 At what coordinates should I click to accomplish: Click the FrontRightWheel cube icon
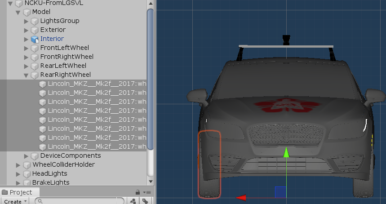[35, 57]
